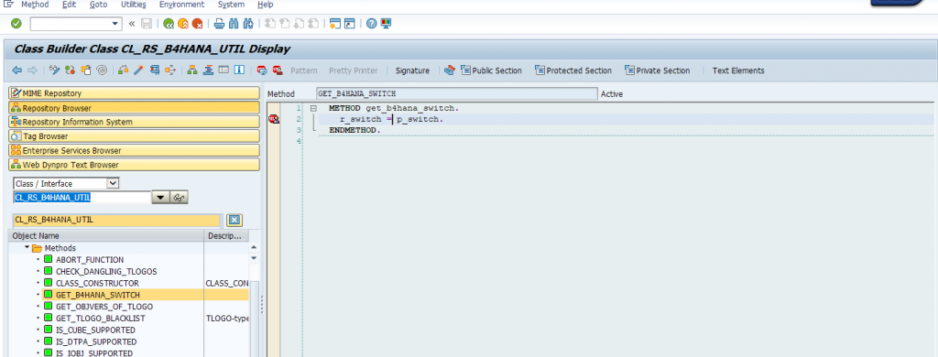Click the green Back icon
The height and width of the screenshot is (357, 938).
coord(169,23)
